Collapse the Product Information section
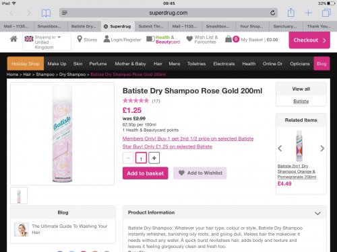 coord(317,213)
